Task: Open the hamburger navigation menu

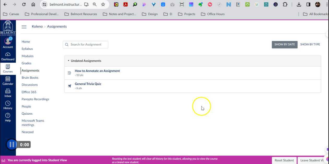Action: [x=24, y=27]
